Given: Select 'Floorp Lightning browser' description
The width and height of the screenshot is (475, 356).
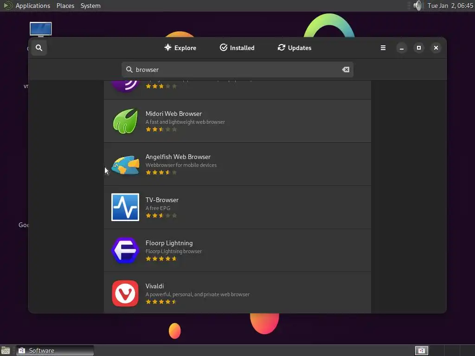Looking at the screenshot, I should click(173, 251).
